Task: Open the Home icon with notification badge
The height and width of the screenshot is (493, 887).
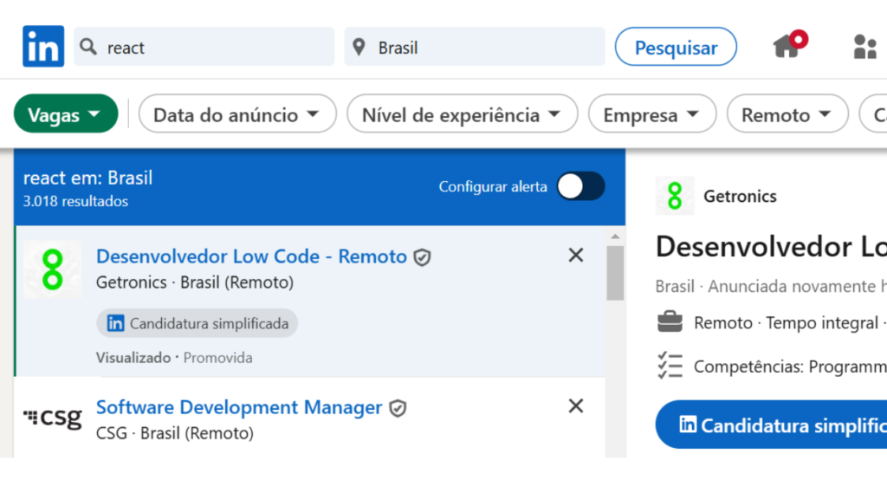Action: pos(787,46)
